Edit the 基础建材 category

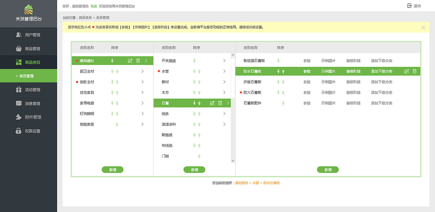(x=130, y=61)
